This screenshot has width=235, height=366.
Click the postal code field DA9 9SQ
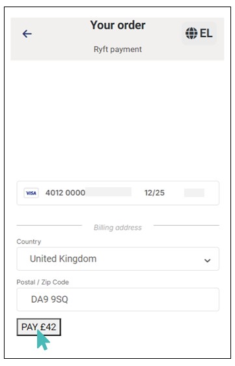(x=118, y=299)
